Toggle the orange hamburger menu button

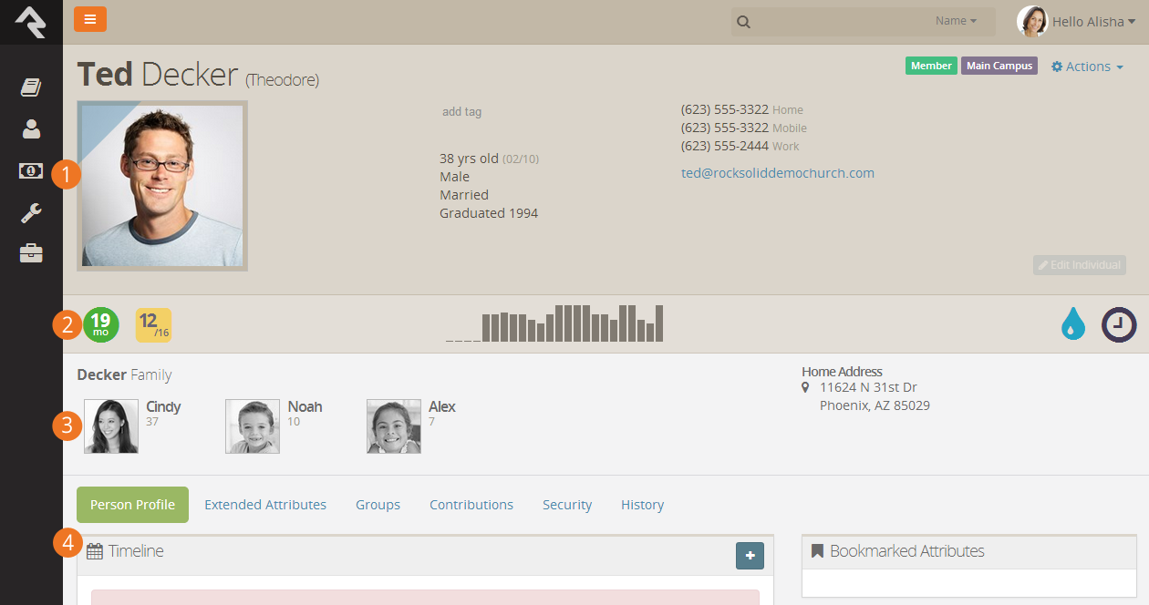(x=89, y=19)
